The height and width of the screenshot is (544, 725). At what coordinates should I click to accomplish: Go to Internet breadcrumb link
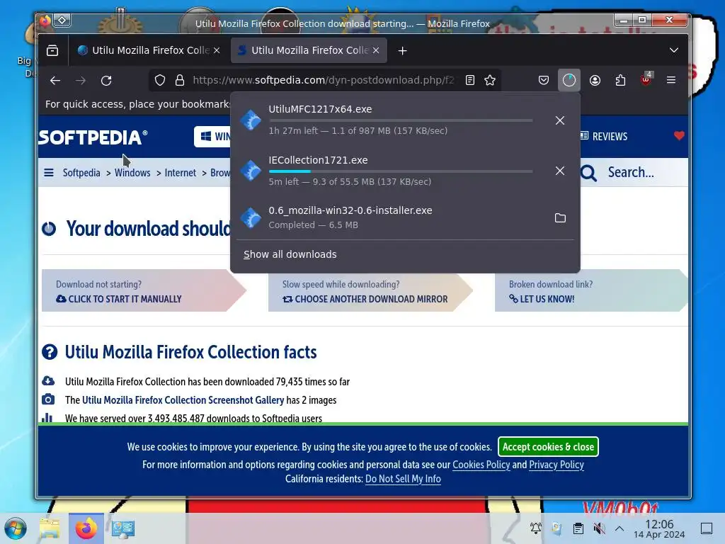(181, 173)
